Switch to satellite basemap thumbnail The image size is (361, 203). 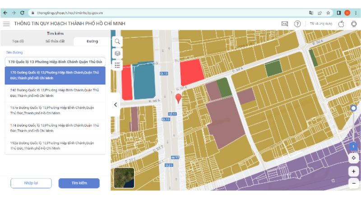tap(124, 178)
